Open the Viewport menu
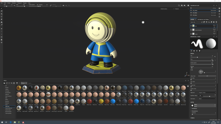Image resolution: width=221 pixels, height=124 pixels. [20, 3]
